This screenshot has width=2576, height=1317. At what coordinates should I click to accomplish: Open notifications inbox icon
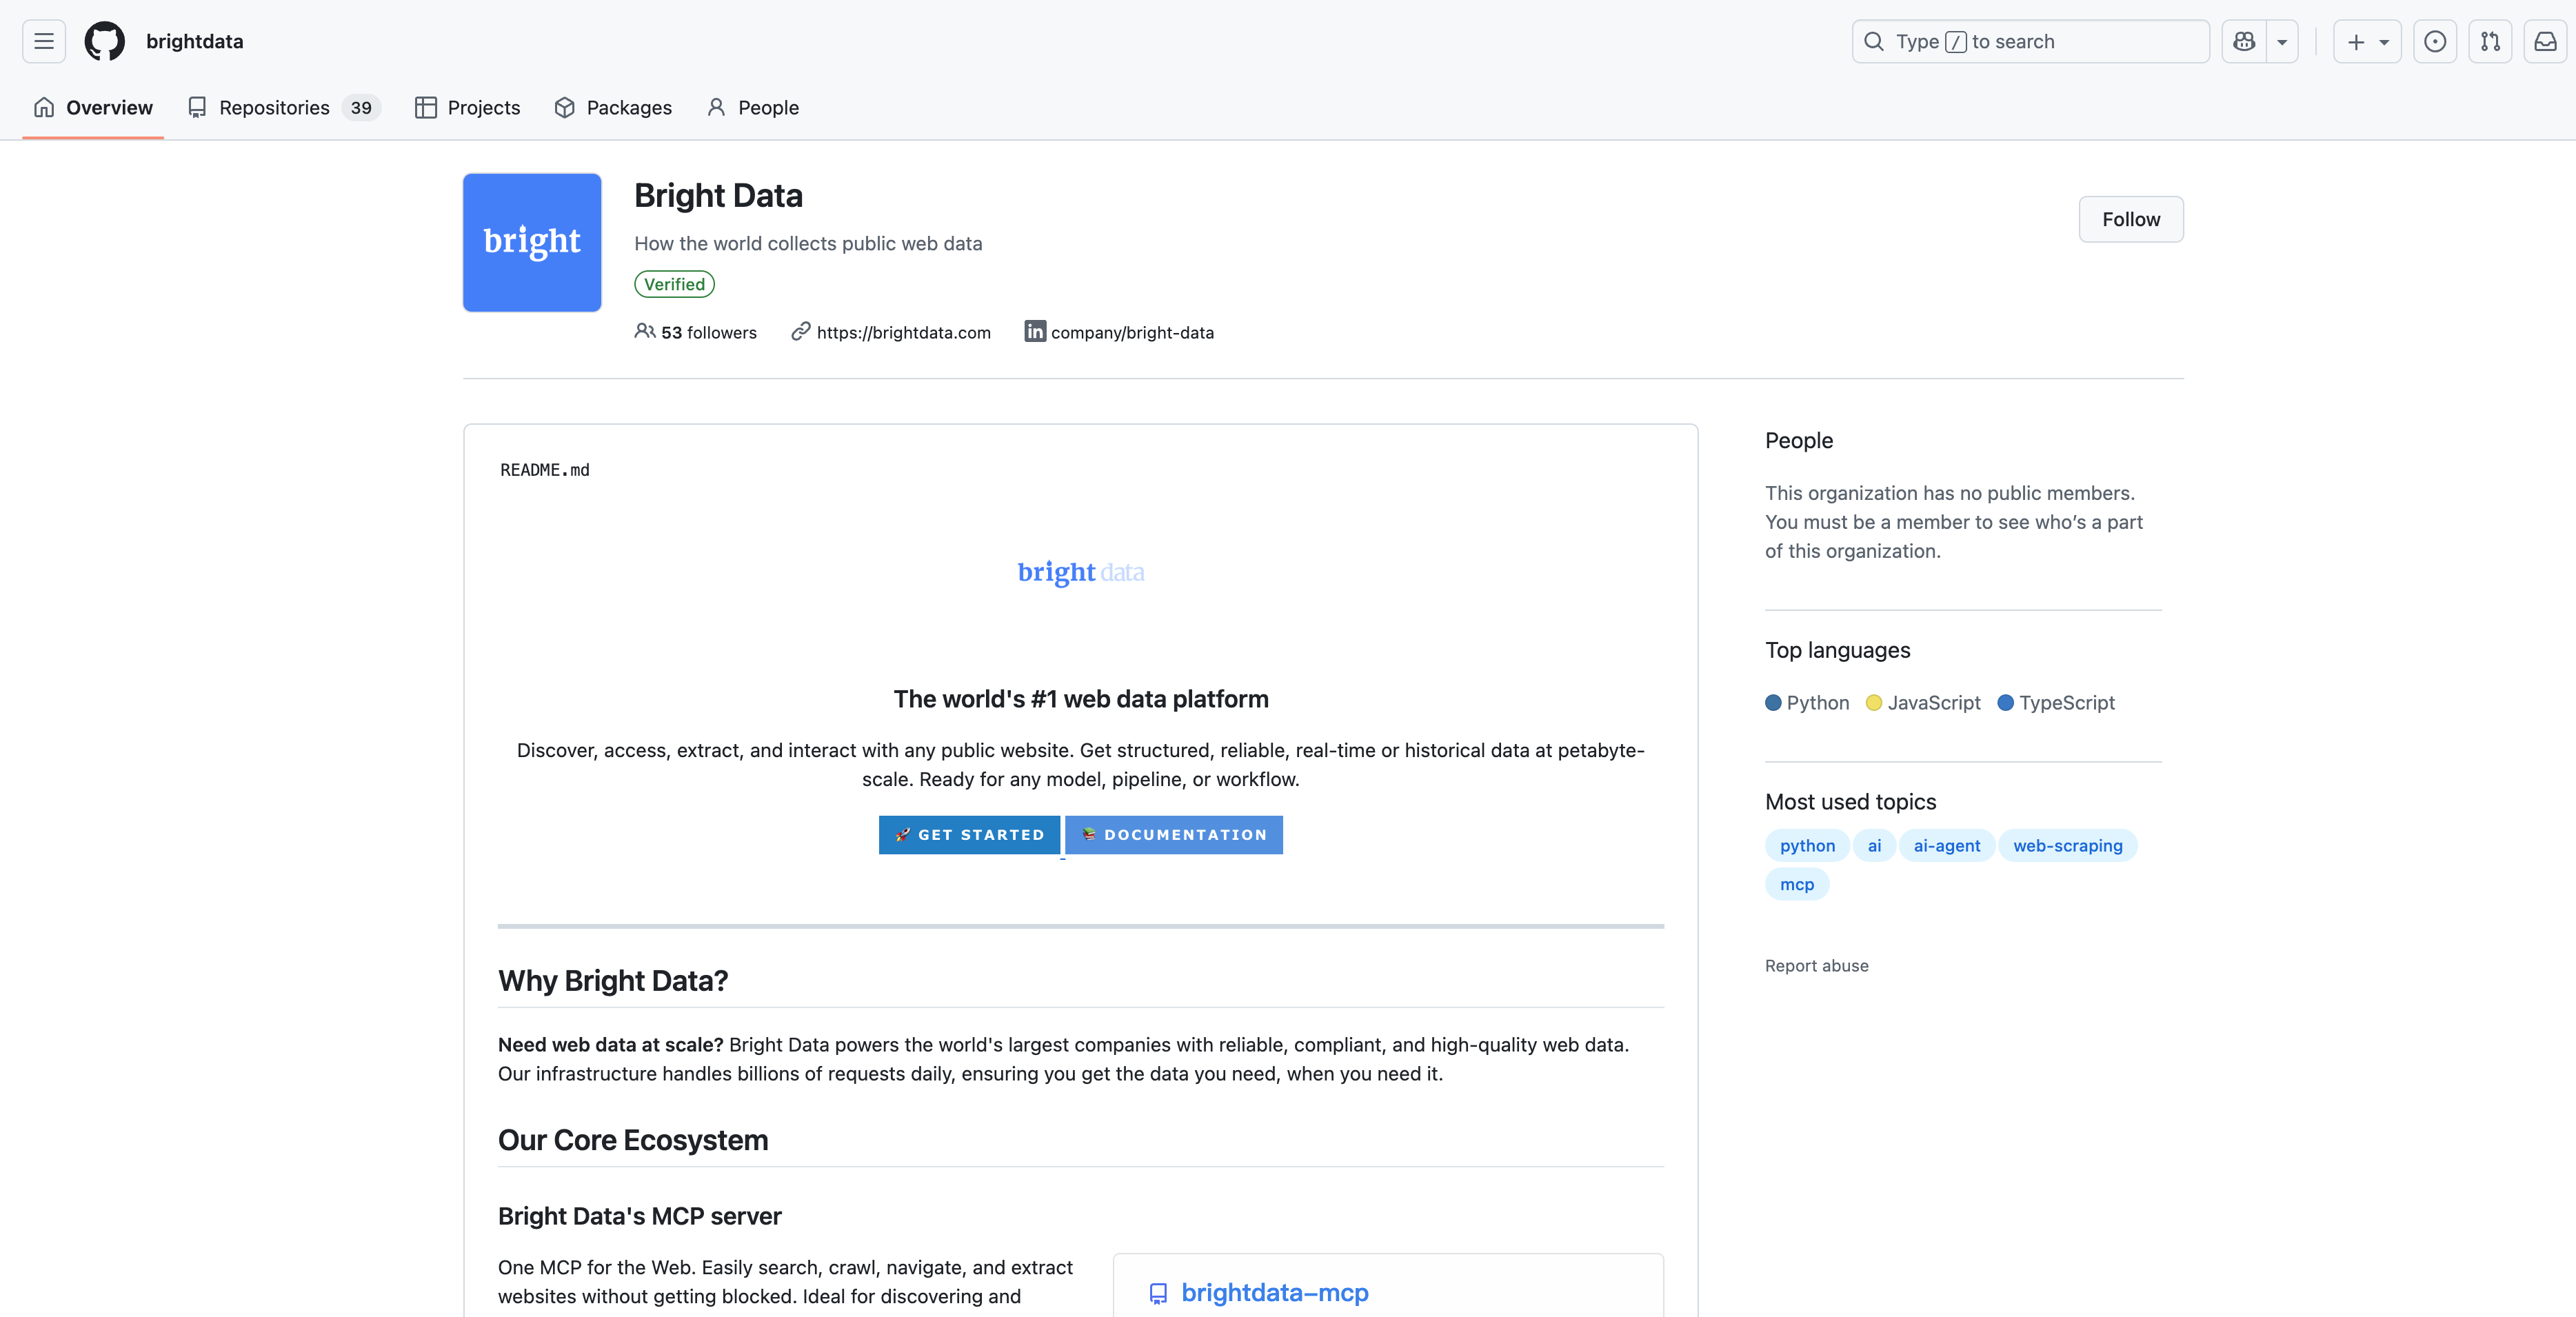tap(2545, 41)
